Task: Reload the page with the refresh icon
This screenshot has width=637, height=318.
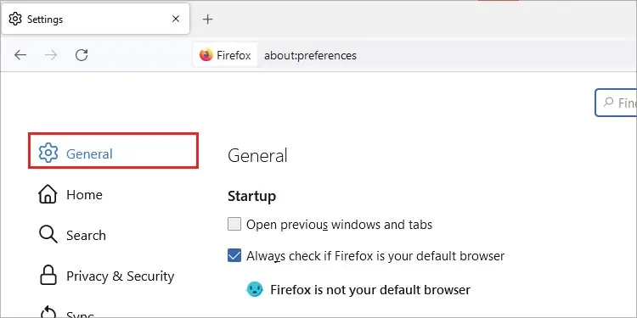Action: point(82,55)
